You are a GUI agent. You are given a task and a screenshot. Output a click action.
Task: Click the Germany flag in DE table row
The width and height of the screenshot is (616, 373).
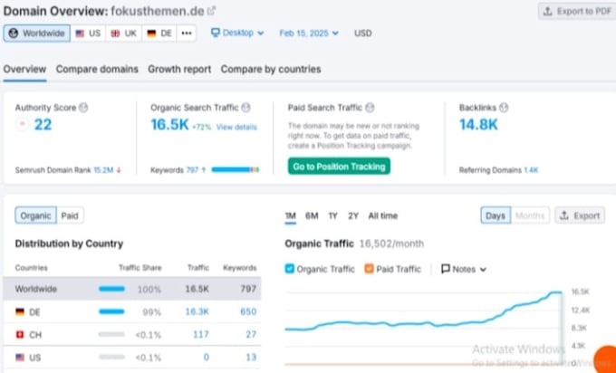coord(20,311)
